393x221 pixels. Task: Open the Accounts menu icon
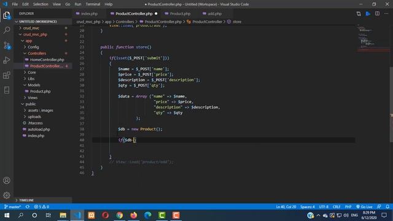(7, 180)
